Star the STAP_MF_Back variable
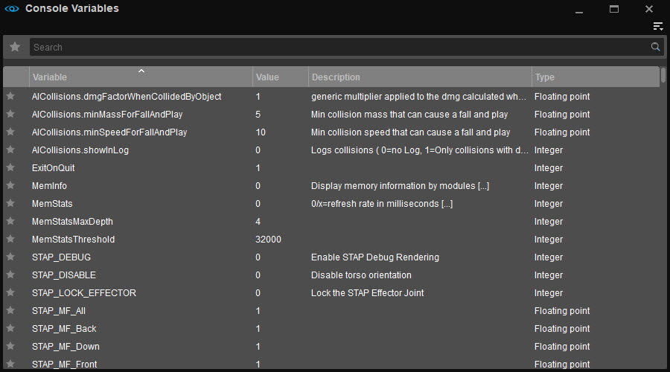 (x=10, y=328)
